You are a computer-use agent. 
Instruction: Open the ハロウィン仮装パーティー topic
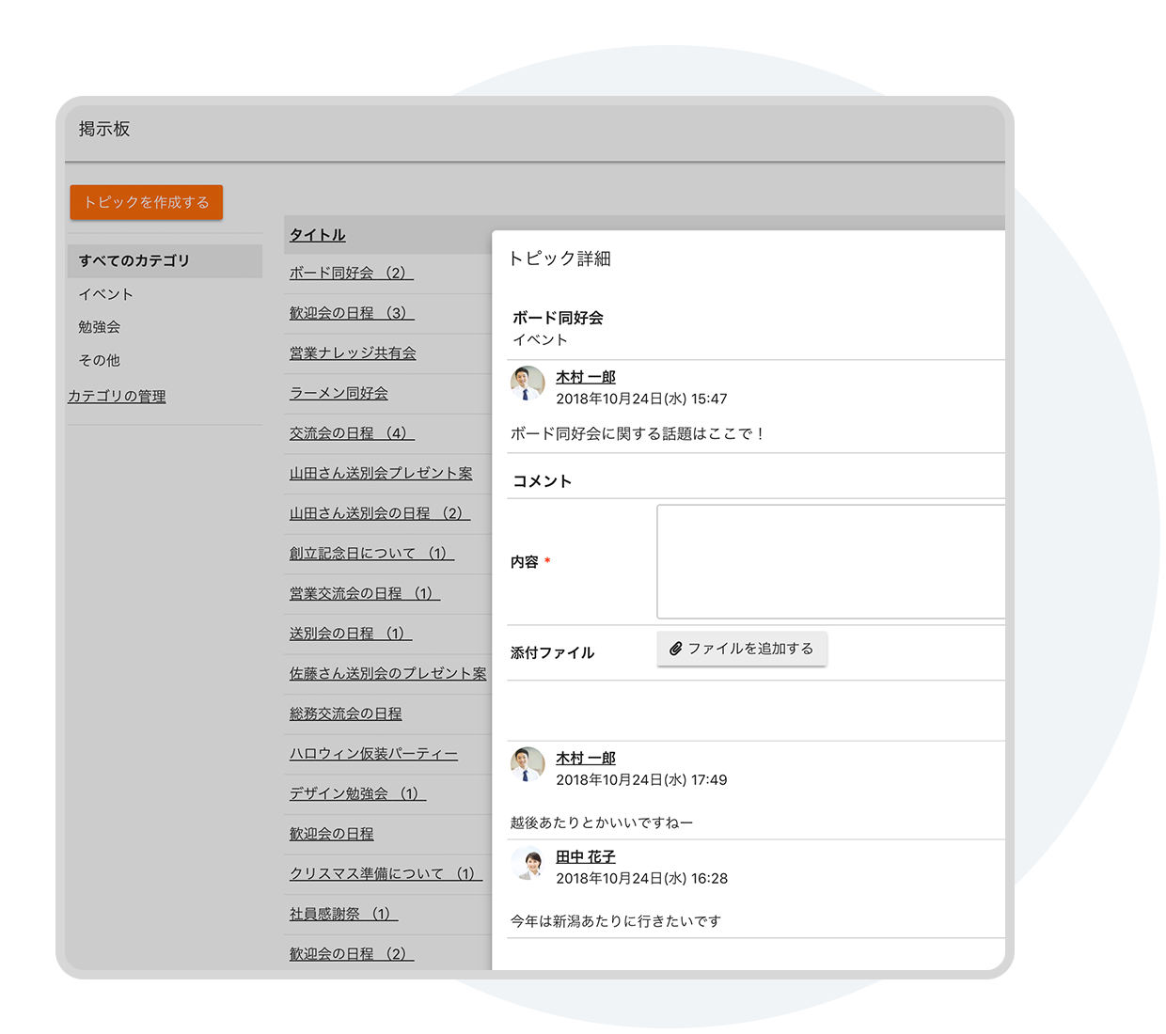click(x=373, y=754)
